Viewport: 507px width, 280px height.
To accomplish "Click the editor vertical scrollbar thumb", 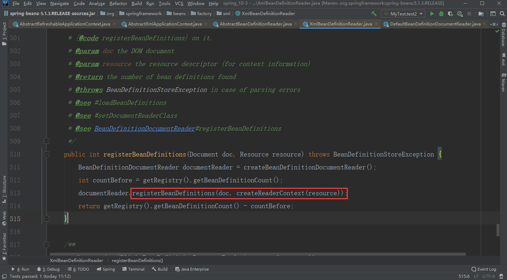I will click(x=498, y=230).
